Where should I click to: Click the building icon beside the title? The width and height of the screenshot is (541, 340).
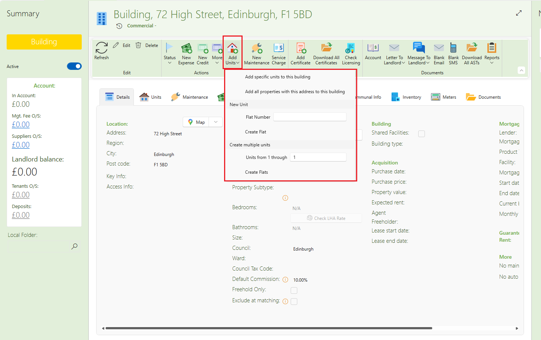coord(102,18)
